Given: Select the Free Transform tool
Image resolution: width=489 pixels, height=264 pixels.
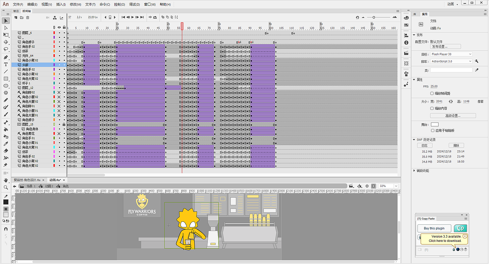Looking at the screenshot, I should 6,35.
